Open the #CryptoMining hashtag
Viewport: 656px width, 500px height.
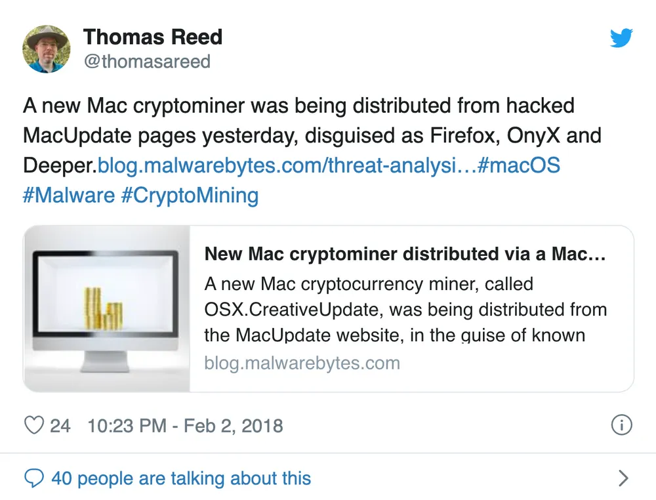click(190, 196)
